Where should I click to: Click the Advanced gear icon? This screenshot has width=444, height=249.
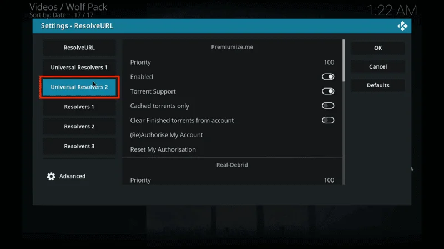point(51,177)
